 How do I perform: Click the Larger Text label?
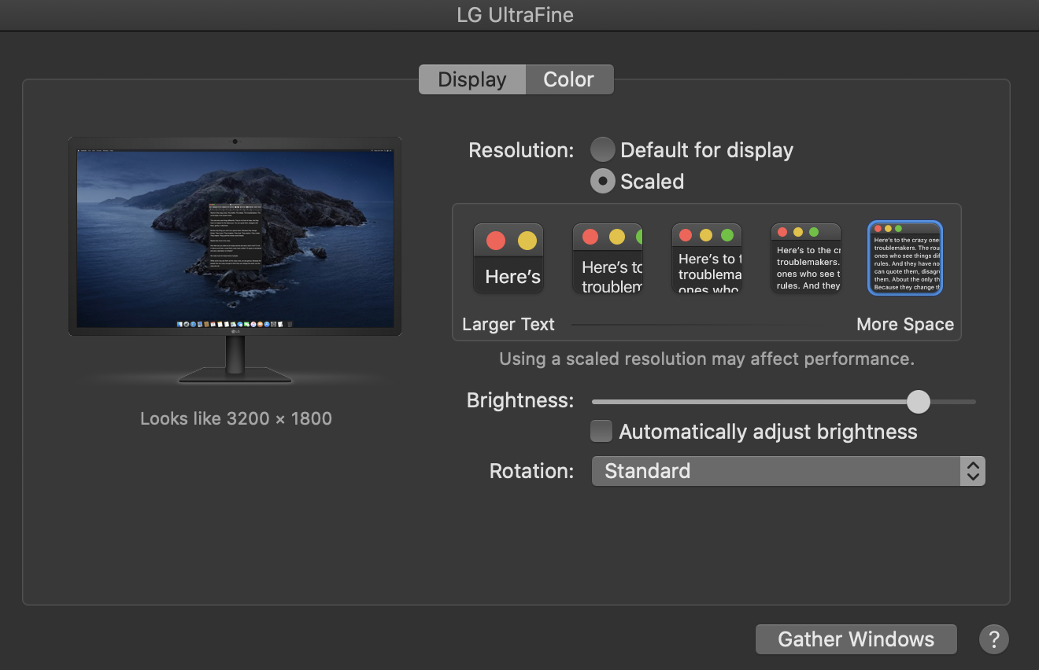(508, 323)
